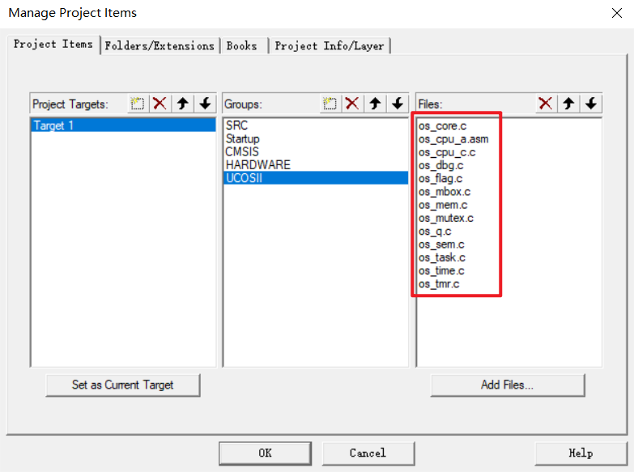Delete the selected project target

click(x=160, y=104)
